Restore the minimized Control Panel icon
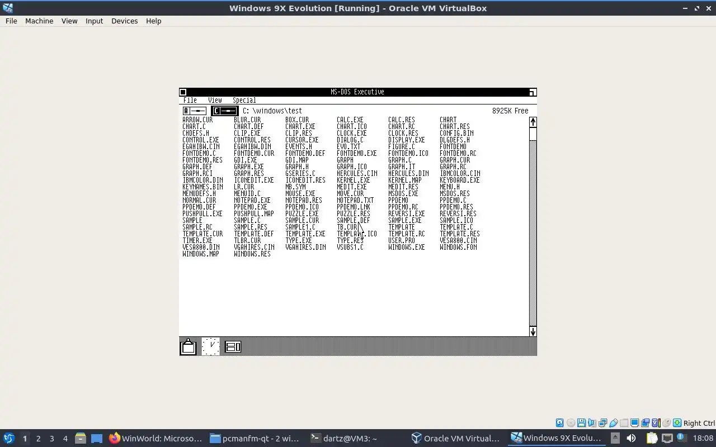Image resolution: width=716 pixels, height=447 pixels. (x=233, y=346)
